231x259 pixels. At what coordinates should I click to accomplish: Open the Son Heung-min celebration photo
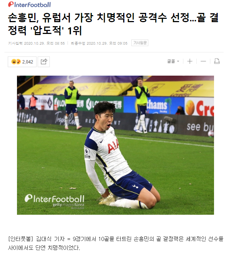tap(115, 145)
